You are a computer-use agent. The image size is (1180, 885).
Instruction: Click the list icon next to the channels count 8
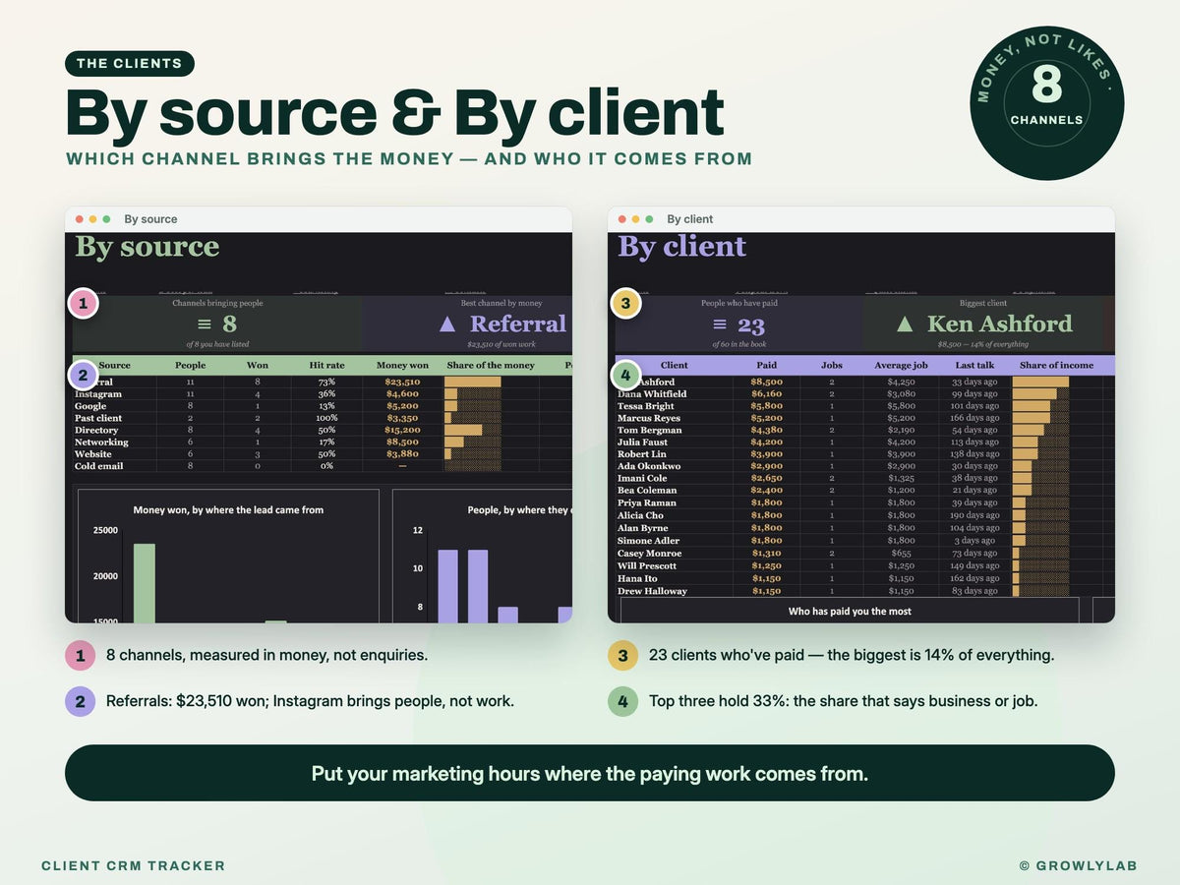coord(205,324)
